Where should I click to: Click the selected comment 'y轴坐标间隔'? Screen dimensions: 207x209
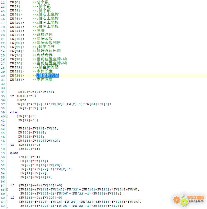tap(48, 76)
